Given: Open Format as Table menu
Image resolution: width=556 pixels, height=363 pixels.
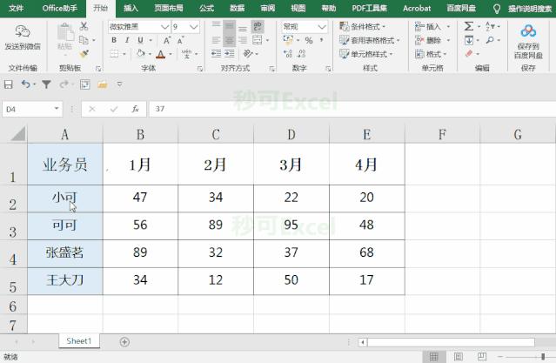Looking at the screenshot, I should pyautogui.click(x=369, y=40).
